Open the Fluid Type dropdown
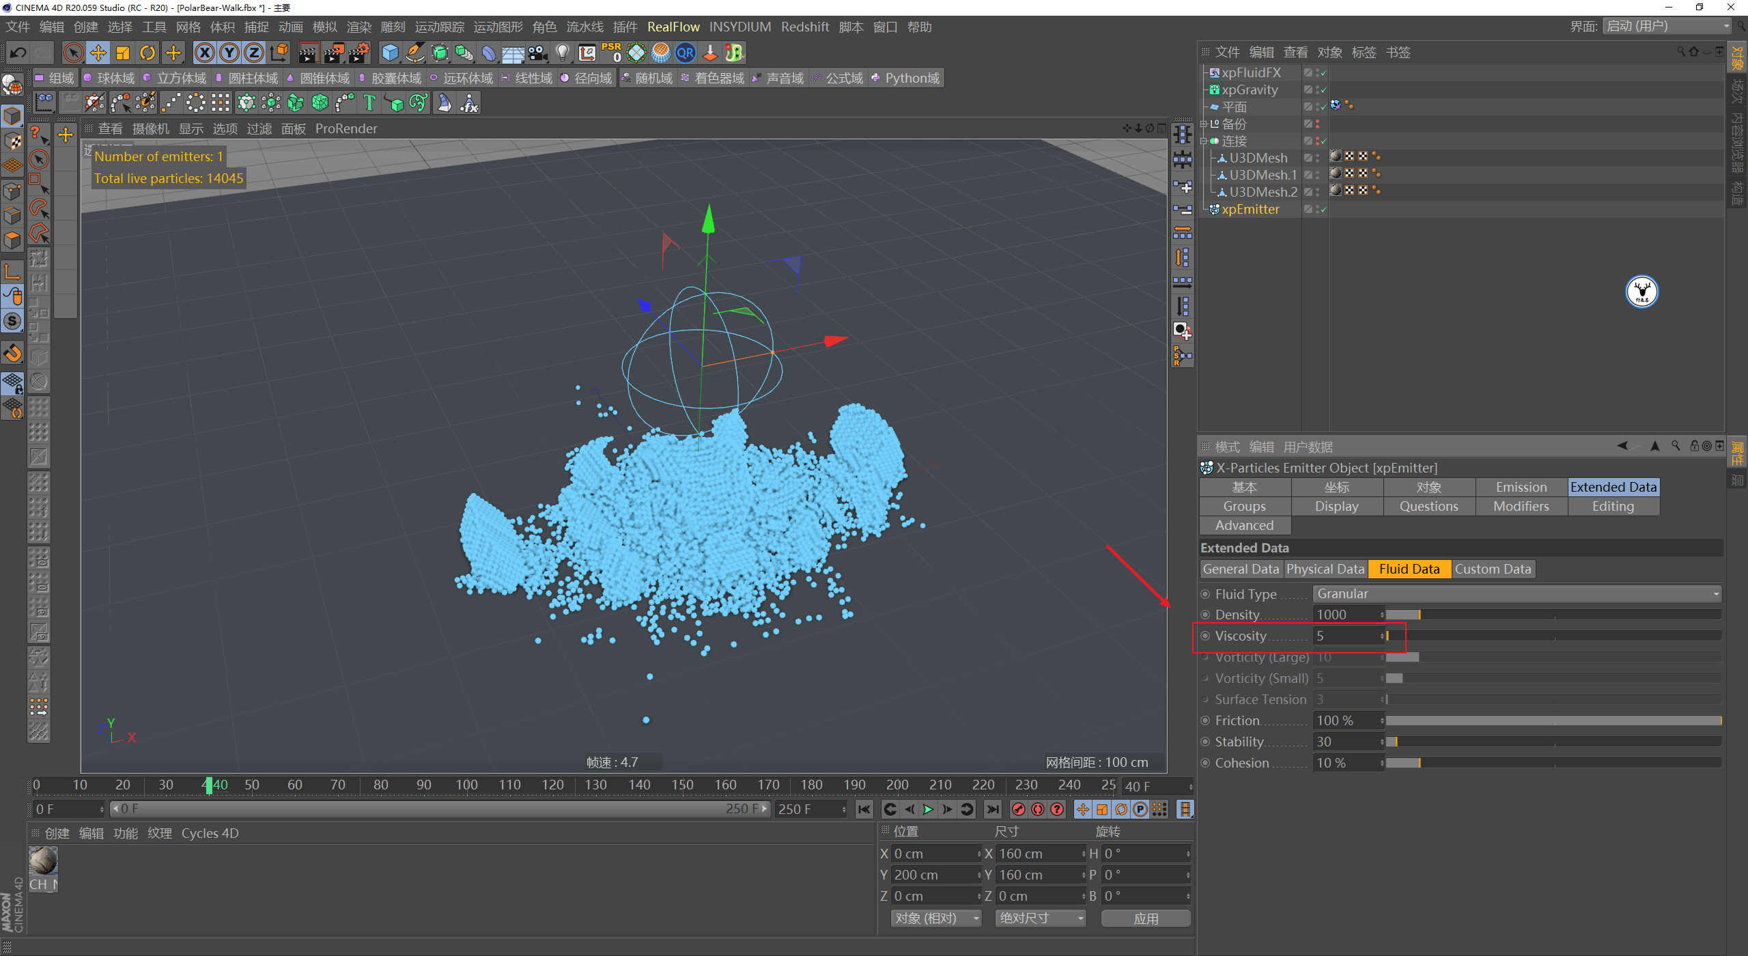 [x=1516, y=594]
